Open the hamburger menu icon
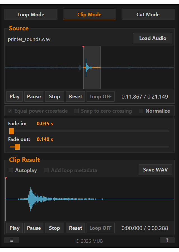 click(x=12, y=240)
